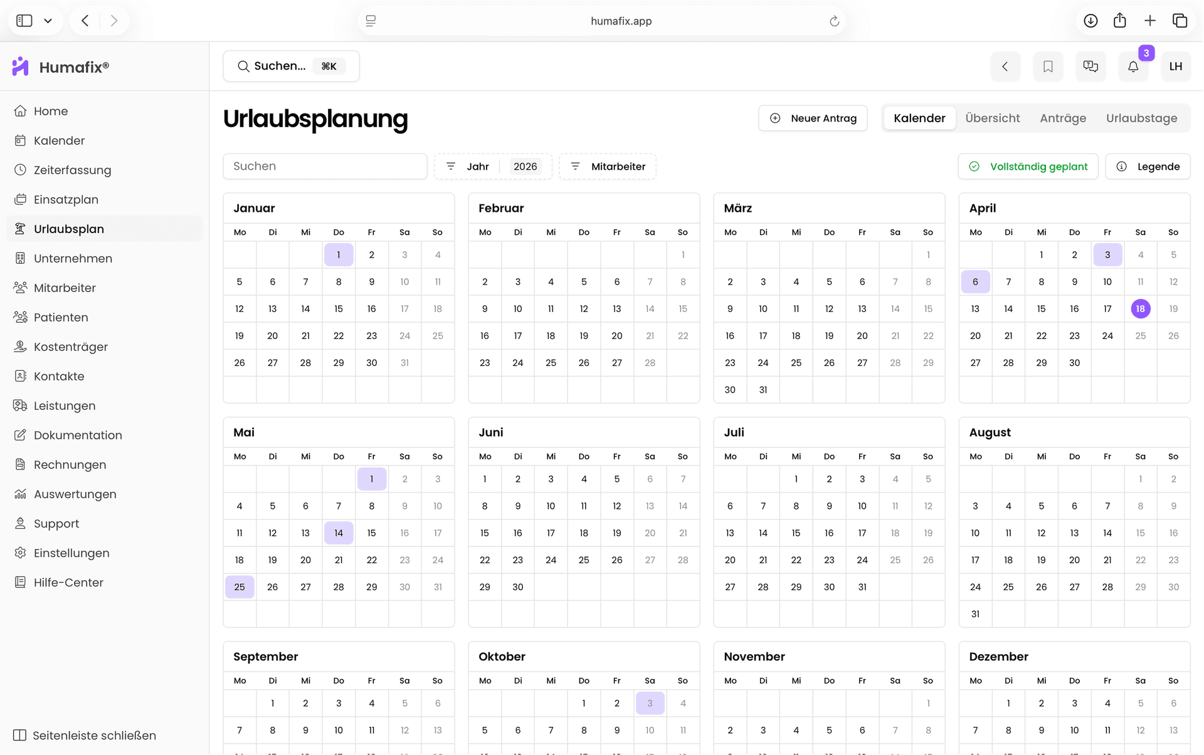Open the Patienten list
The height and width of the screenshot is (755, 1204).
point(61,317)
